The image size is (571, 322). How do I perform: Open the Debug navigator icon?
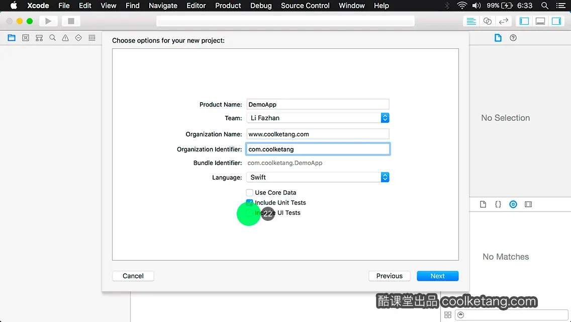[92, 38]
